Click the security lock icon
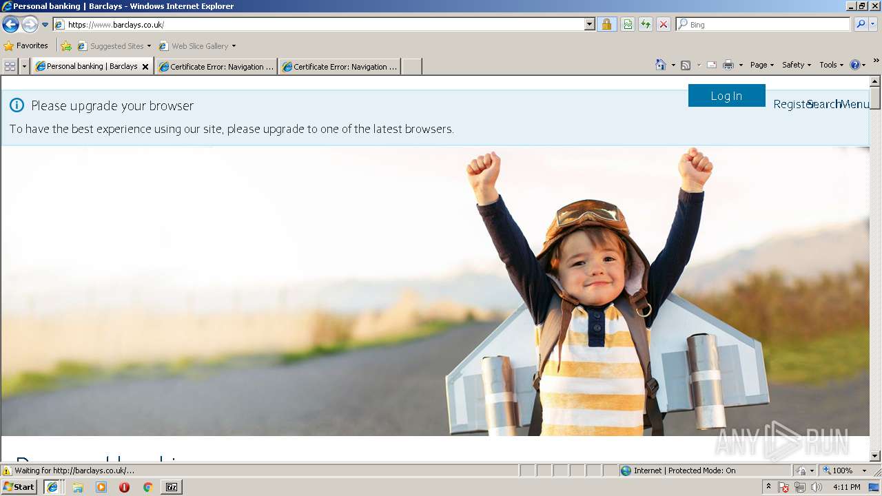 click(606, 24)
